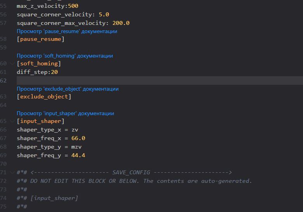Open the 'exclude_object' documentation link

click(68, 89)
